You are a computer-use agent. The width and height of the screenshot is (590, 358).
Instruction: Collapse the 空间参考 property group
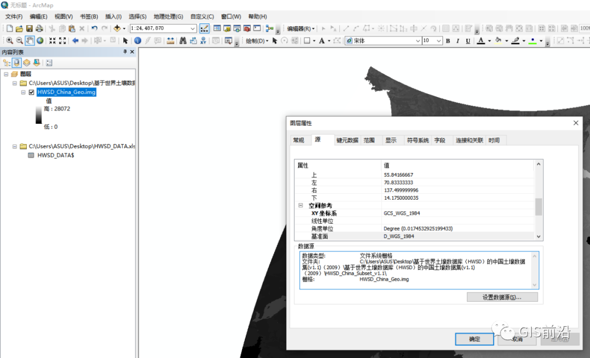pyautogui.click(x=300, y=205)
